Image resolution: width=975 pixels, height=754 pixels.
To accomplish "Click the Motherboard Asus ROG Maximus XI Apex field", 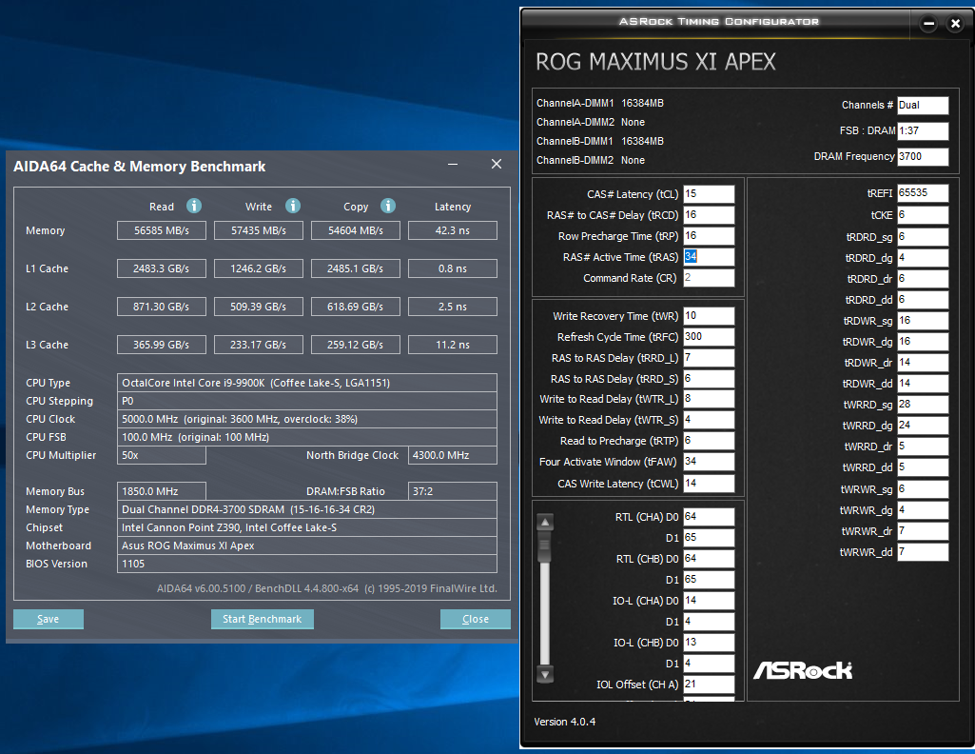I will pos(307,546).
